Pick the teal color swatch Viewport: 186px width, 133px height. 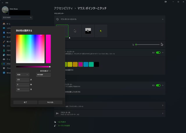pyautogui.click(x=91, y=64)
